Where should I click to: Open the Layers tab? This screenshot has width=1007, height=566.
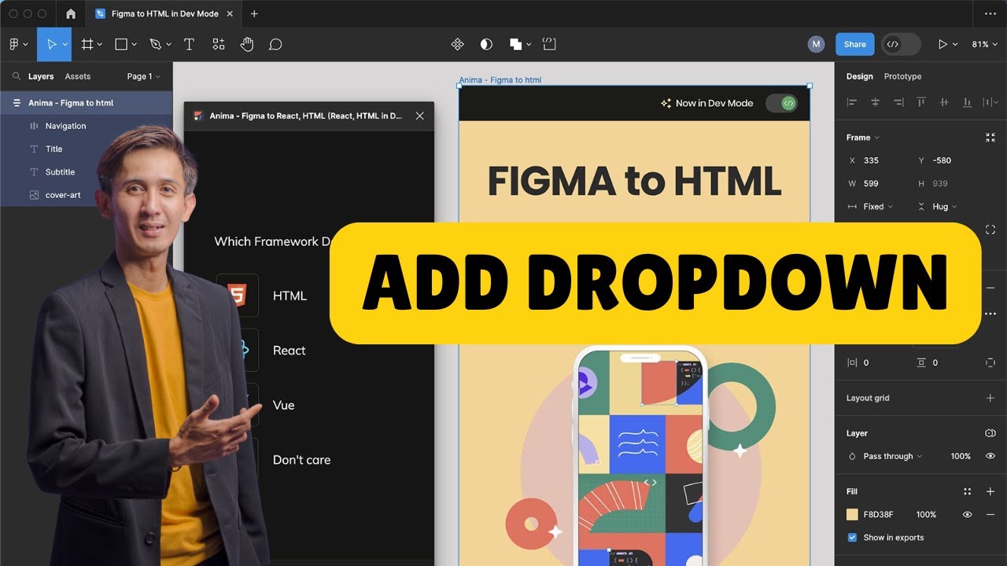(41, 76)
